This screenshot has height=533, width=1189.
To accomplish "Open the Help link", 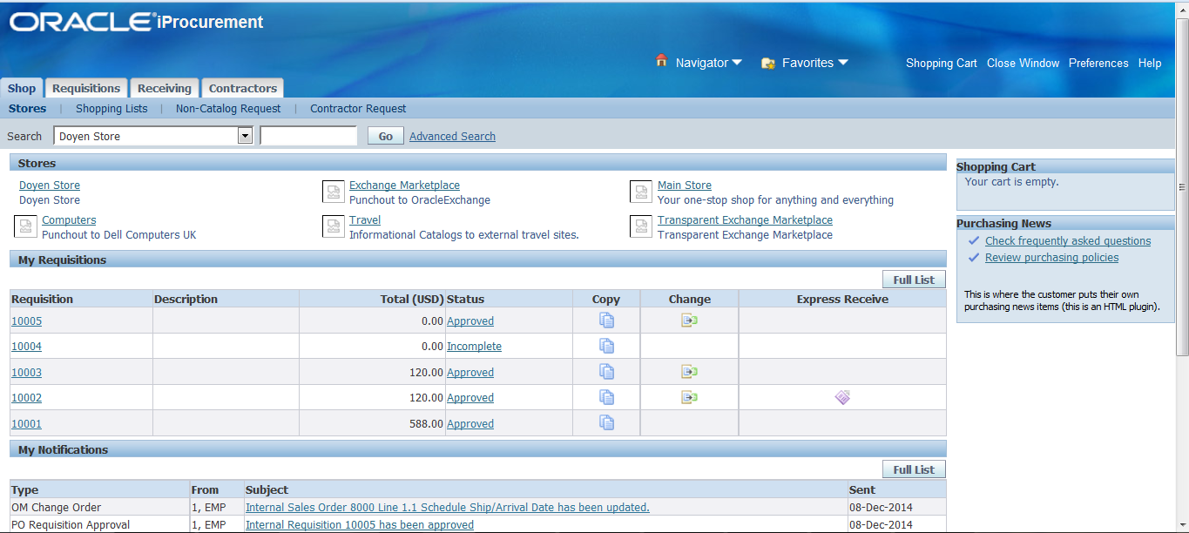I will [x=1150, y=63].
